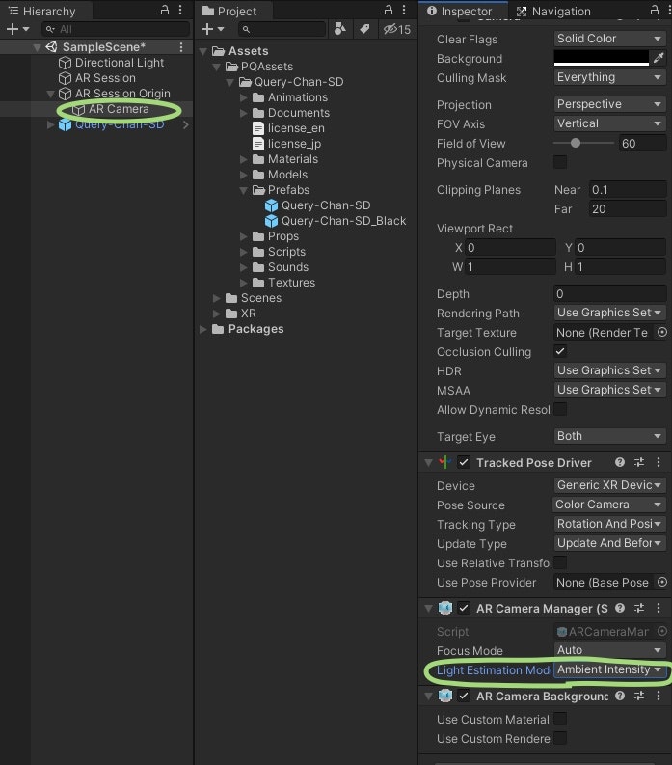Disable the AR Camera Background component checkbox
Viewport: 672px width, 765px height.
coord(464,697)
